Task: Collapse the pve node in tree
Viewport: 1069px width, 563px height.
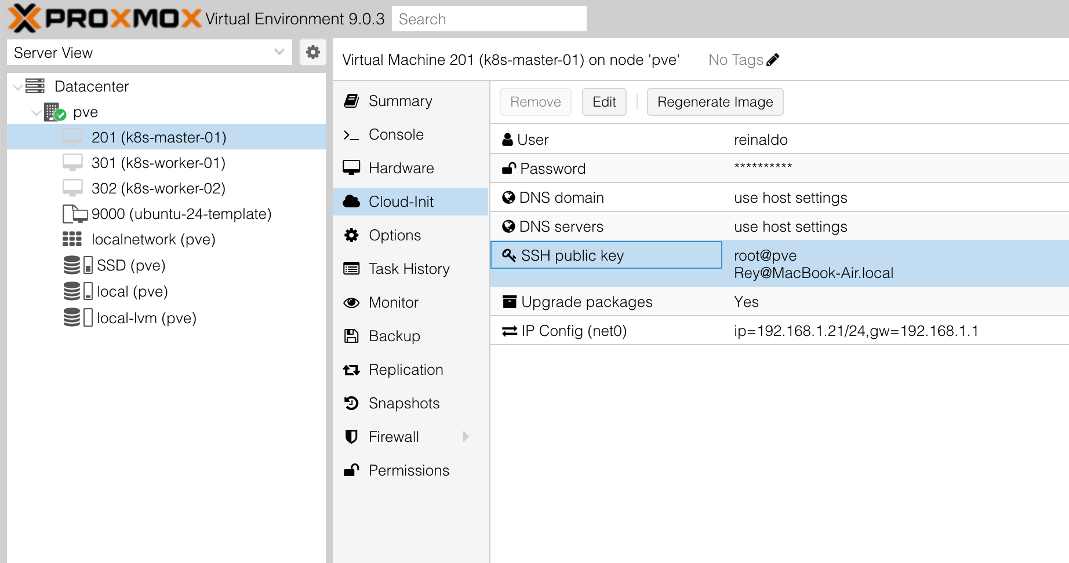Action: click(37, 112)
